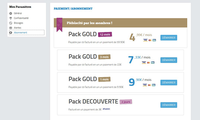Image resolution: width=200 pixels, height=120 pixels.
Task: Click Mastercard icon in 1 mois pack
Action: (149, 85)
